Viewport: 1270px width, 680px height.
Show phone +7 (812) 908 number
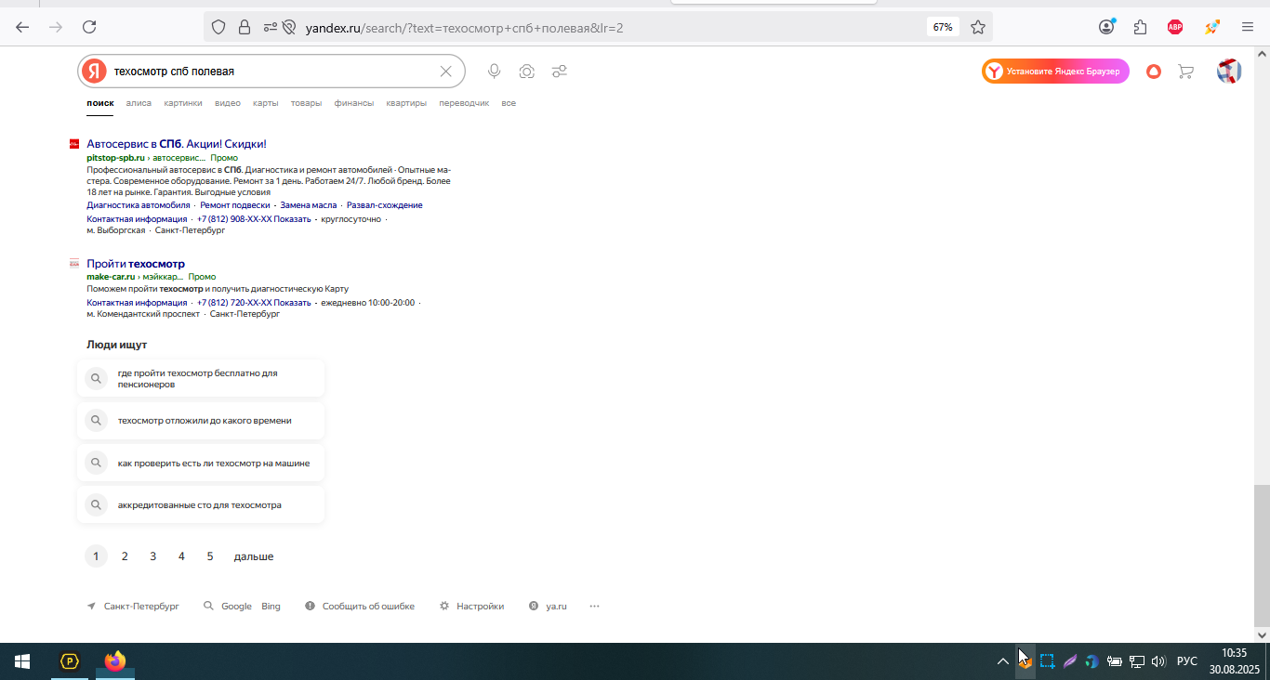point(254,219)
